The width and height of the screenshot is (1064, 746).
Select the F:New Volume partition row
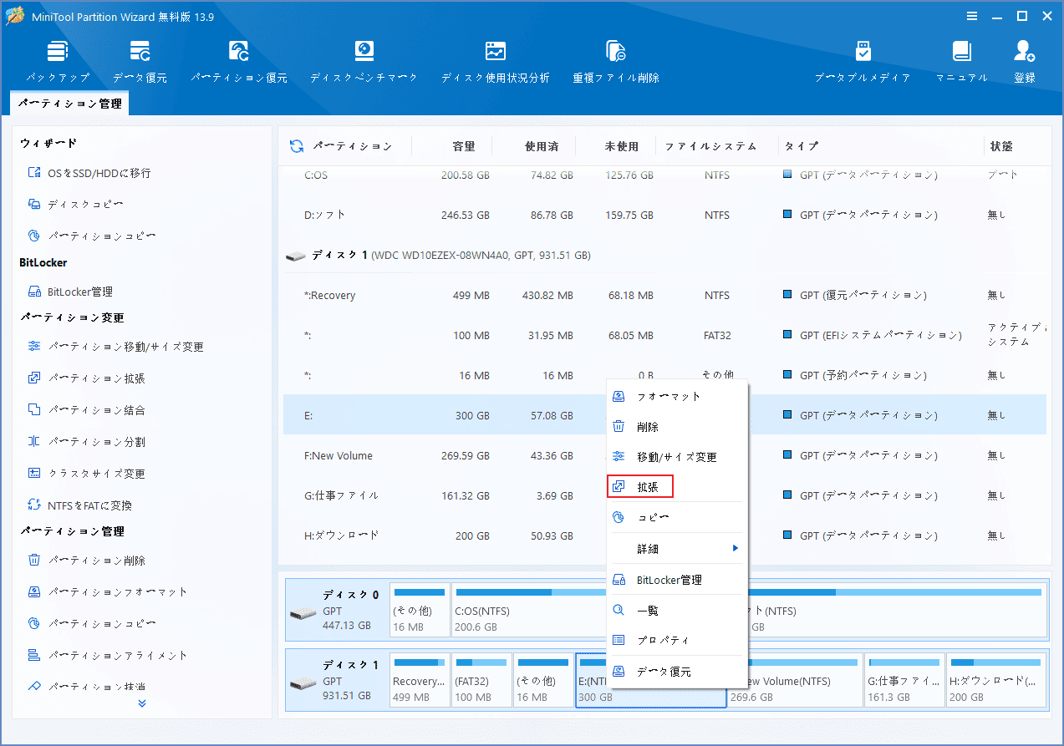coord(664,455)
